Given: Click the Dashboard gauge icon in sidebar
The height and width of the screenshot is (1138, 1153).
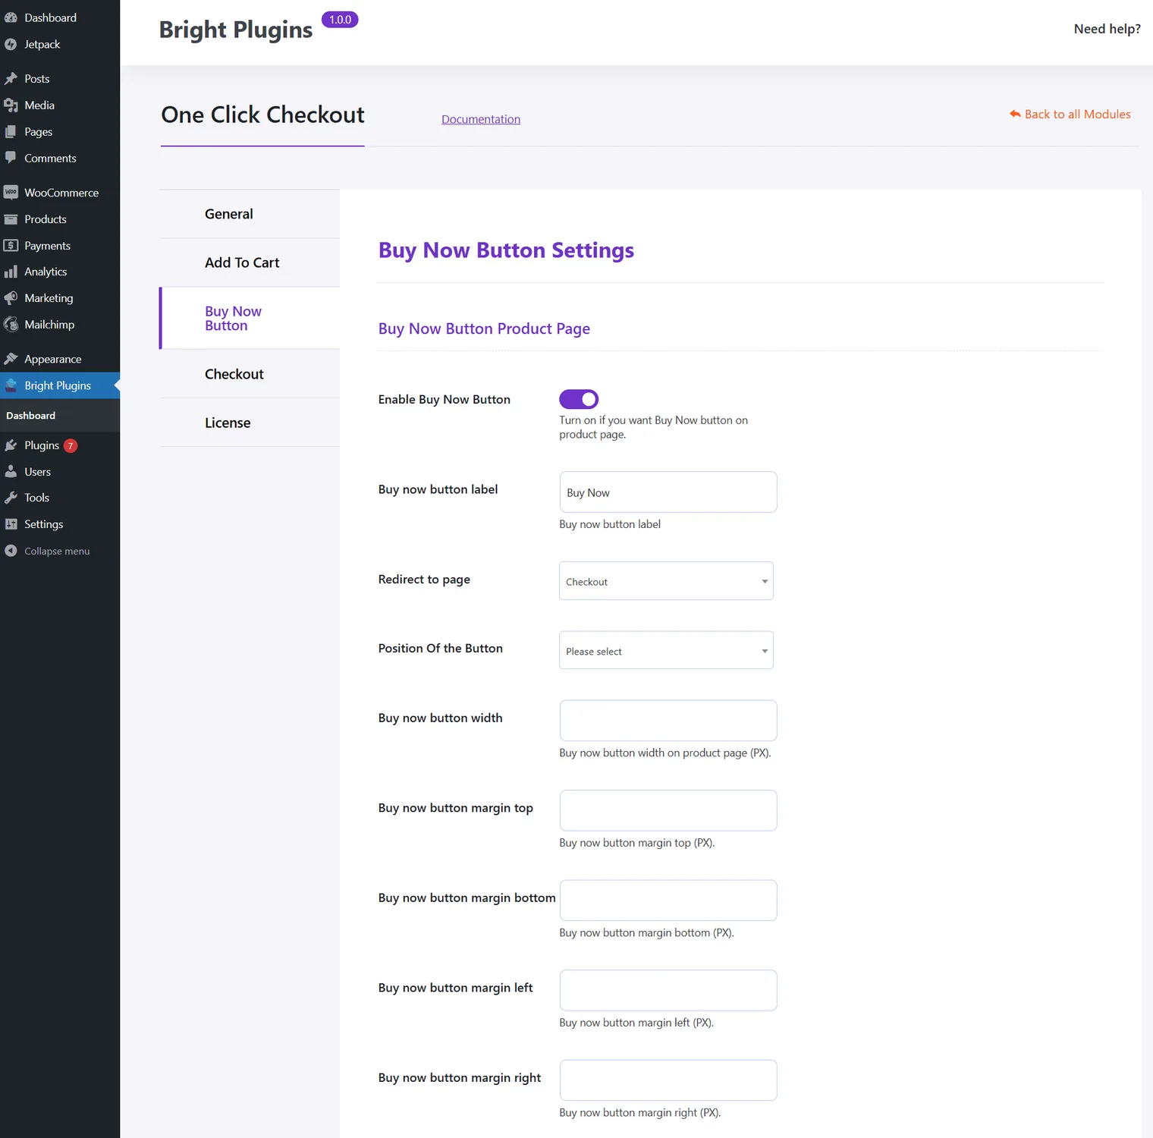Looking at the screenshot, I should (11, 17).
